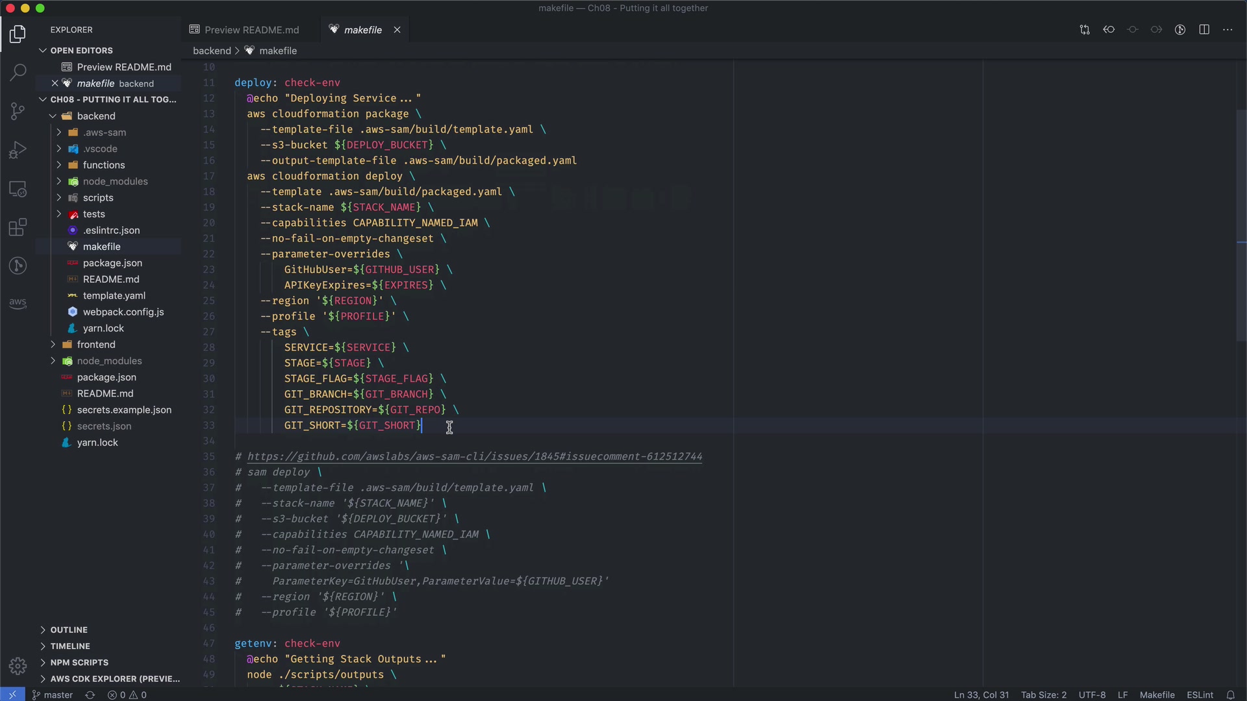The width and height of the screenshot is (1247, 701).
Task: Open the GitHub aws-sam-cli issue link
Action: coord(474,456)
